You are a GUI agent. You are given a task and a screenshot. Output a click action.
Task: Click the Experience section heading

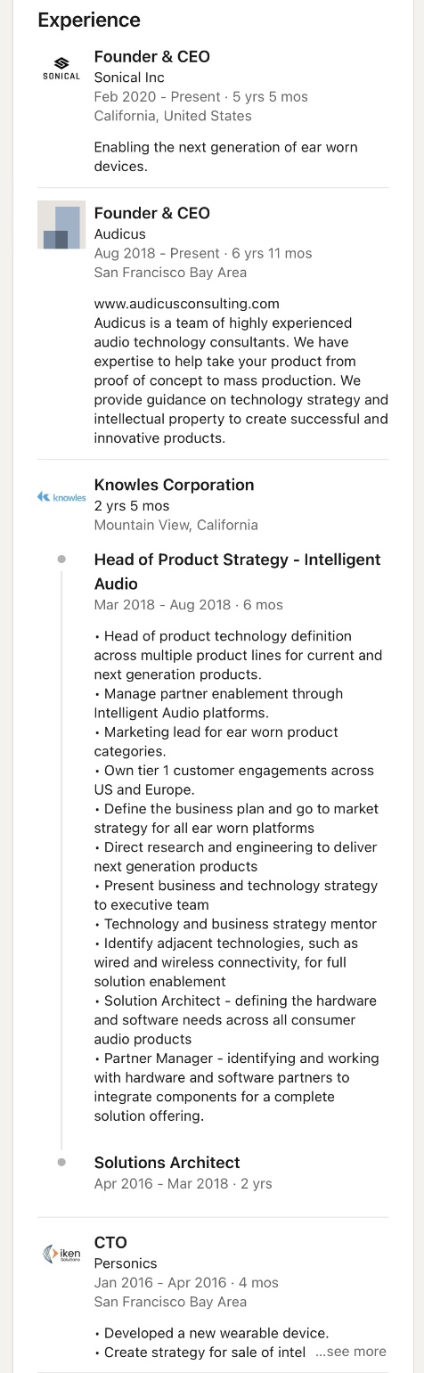(x=89, y=20)
